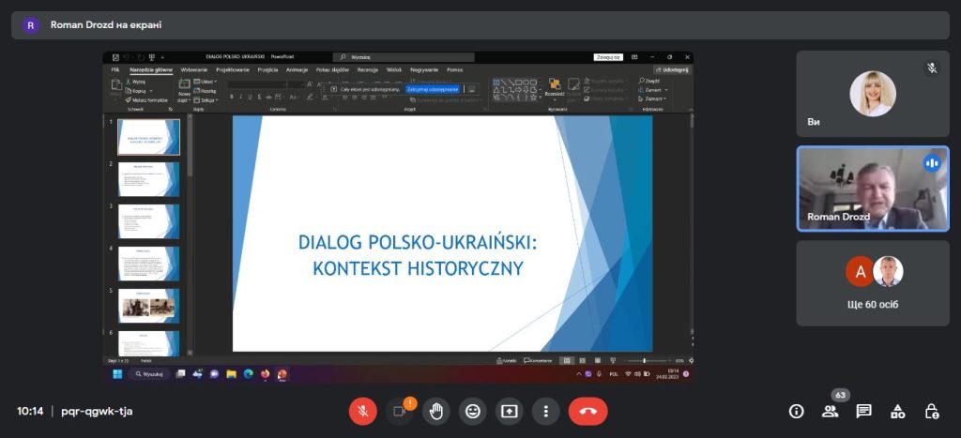The image size is (961, 438).
Task: Switch to the Wstawianie ribbon tab
Action: pos(194,69)
